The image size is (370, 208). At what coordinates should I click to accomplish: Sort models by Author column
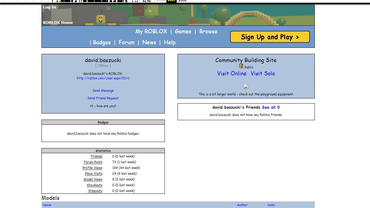pyautogui.click(x=242, y=205)
